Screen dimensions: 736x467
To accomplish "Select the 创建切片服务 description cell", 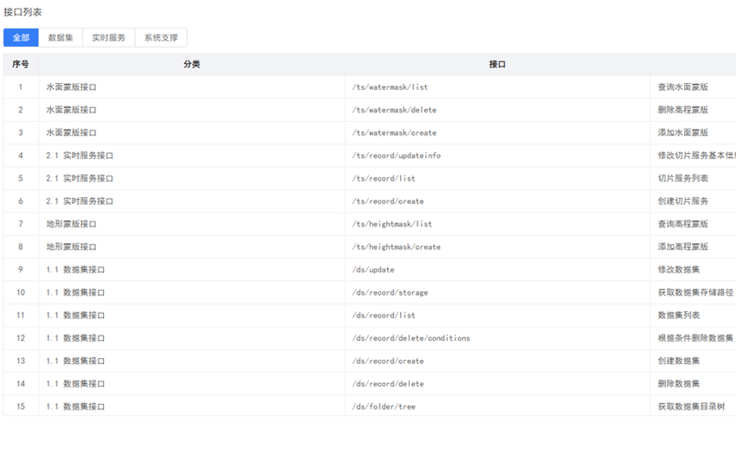I will [683, 202].
